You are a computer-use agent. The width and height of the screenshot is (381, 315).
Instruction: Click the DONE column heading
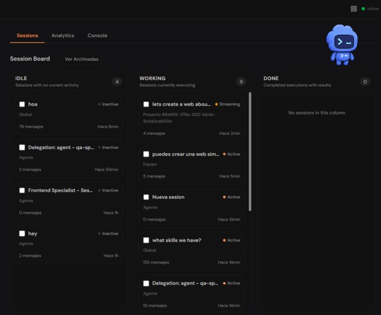coord(271,79)
